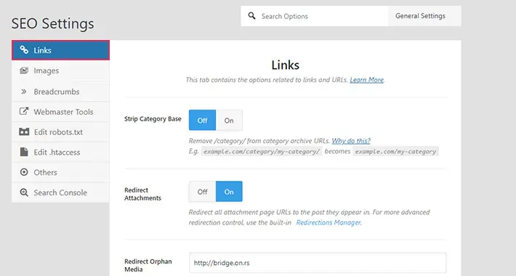Viewport: 516px width, 276px height.
Task: Click the Edit .htaccess file icon
Action: coord(24,152)
